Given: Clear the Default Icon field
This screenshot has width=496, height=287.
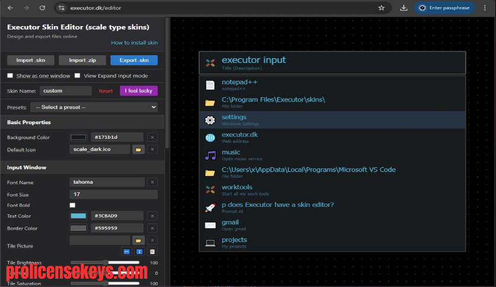Looking at the screenshot, I should [x=152, y=149].
